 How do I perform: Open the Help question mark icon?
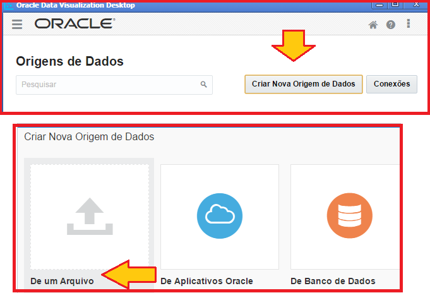point(390,25)
